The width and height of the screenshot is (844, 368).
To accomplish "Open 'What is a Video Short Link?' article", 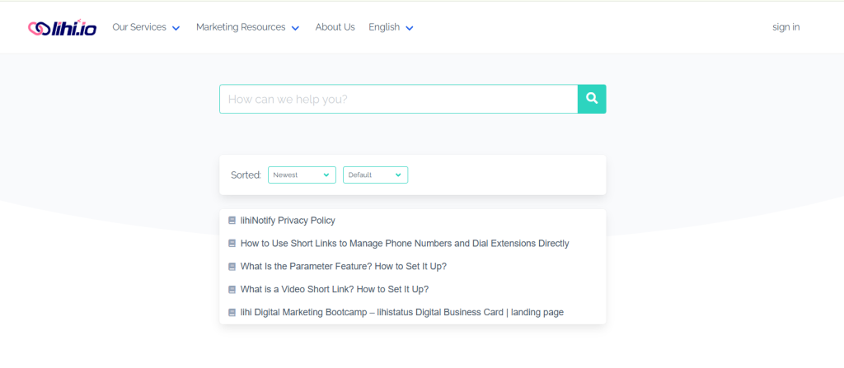I will pyautogui.click(x=334, y=290).
